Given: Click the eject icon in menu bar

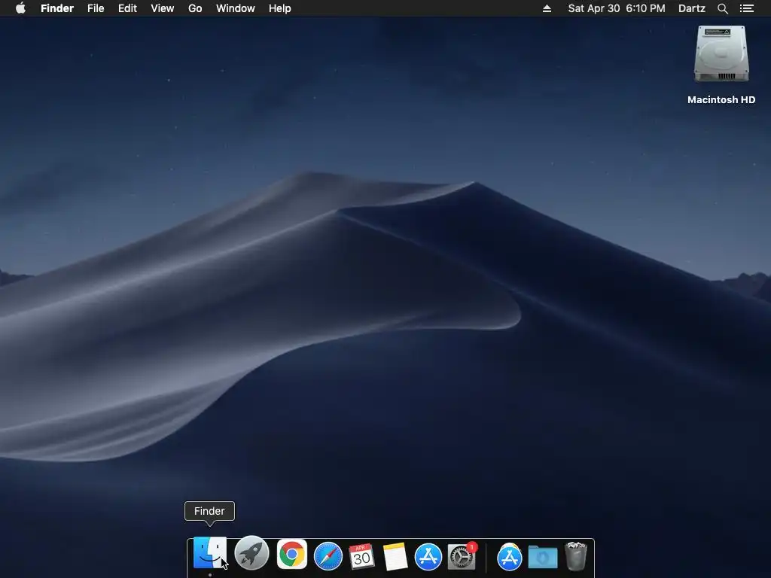Looking at the screenshot, I should pyautogui.click(x=547, y=8).
